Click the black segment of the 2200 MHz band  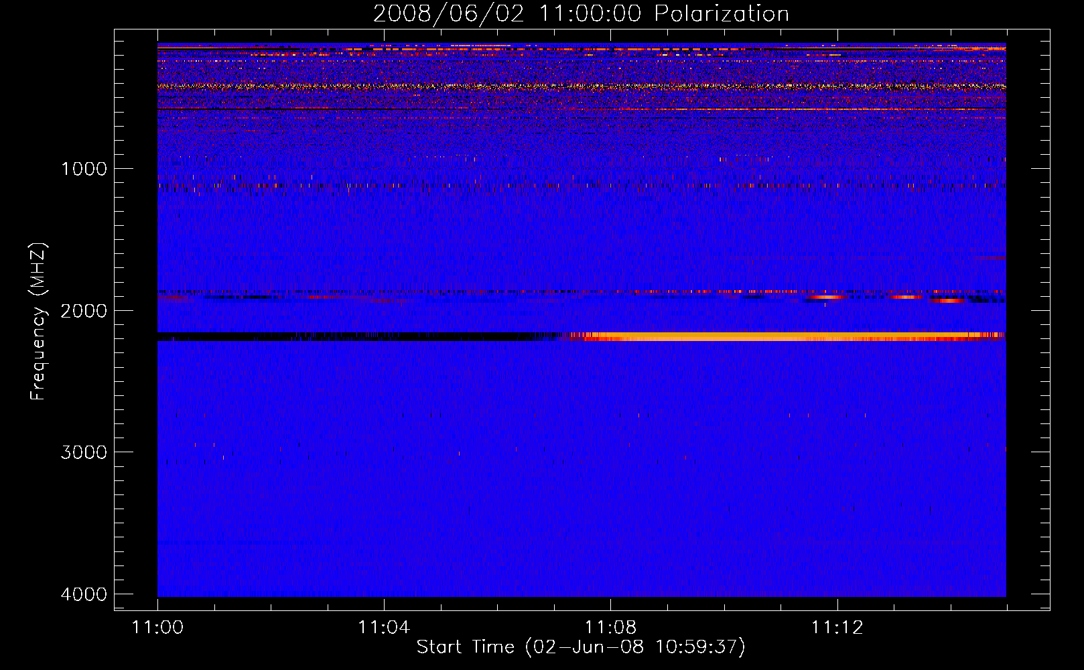(335, 336)
